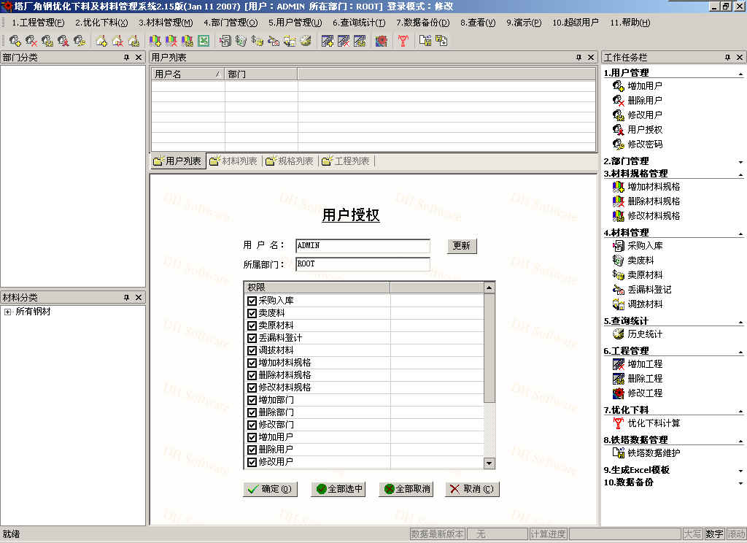Click the permissions list scroll down arrow
Viewport: 747px width, 543px height.
click(x=489, y=463)
